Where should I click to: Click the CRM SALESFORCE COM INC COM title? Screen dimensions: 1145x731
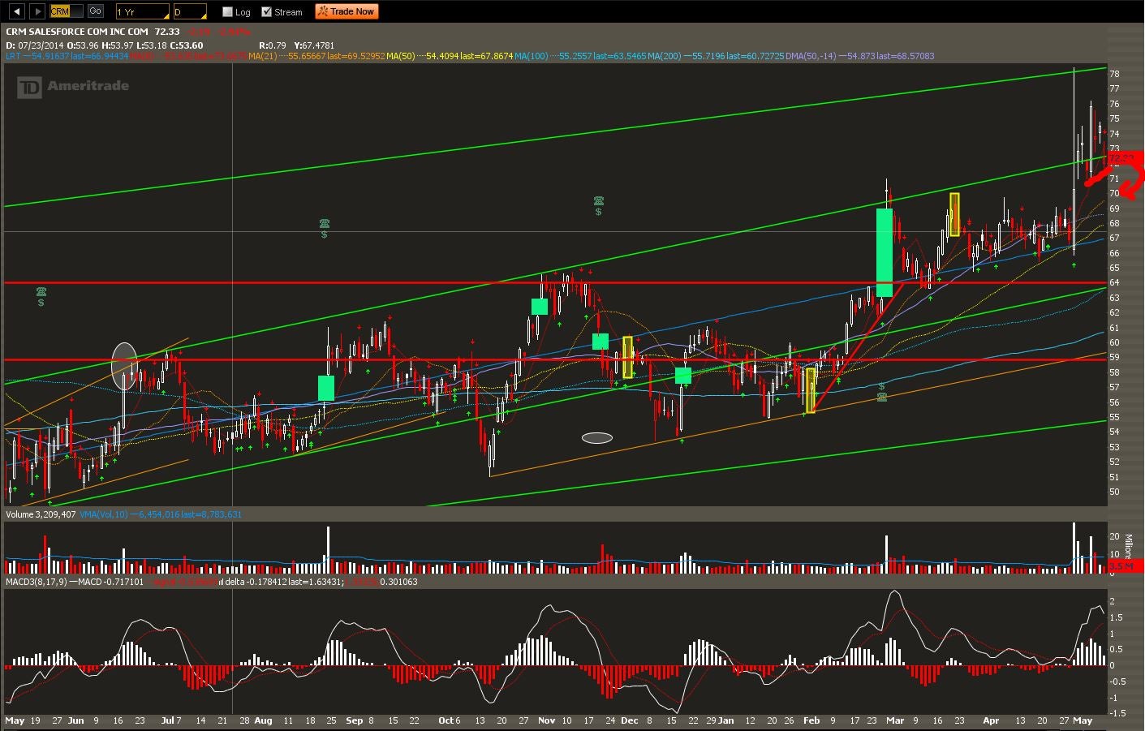tap(76, 32)
